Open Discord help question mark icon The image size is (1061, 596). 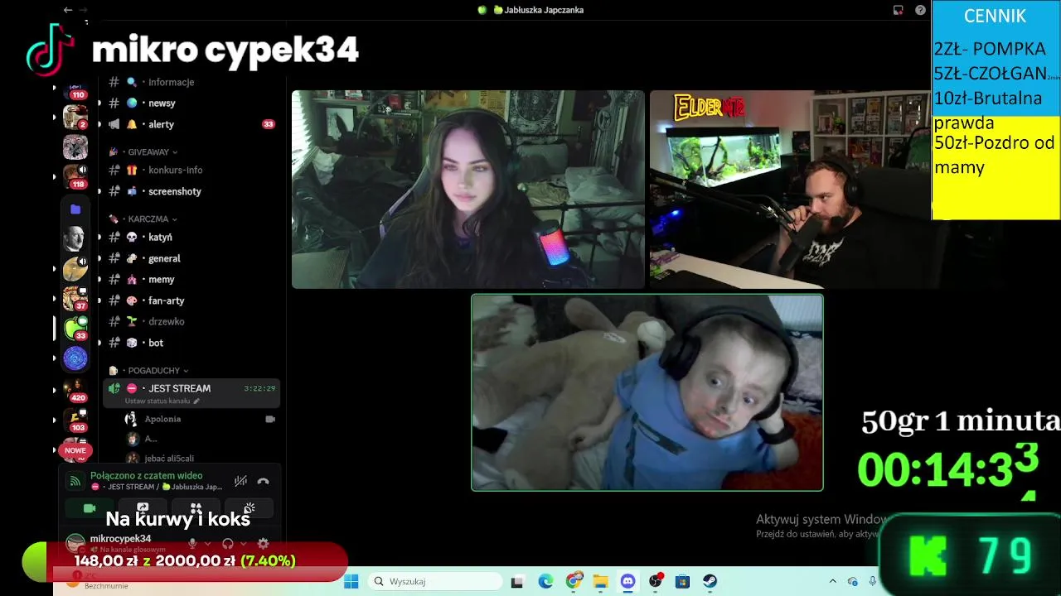[x=920, y=10]
